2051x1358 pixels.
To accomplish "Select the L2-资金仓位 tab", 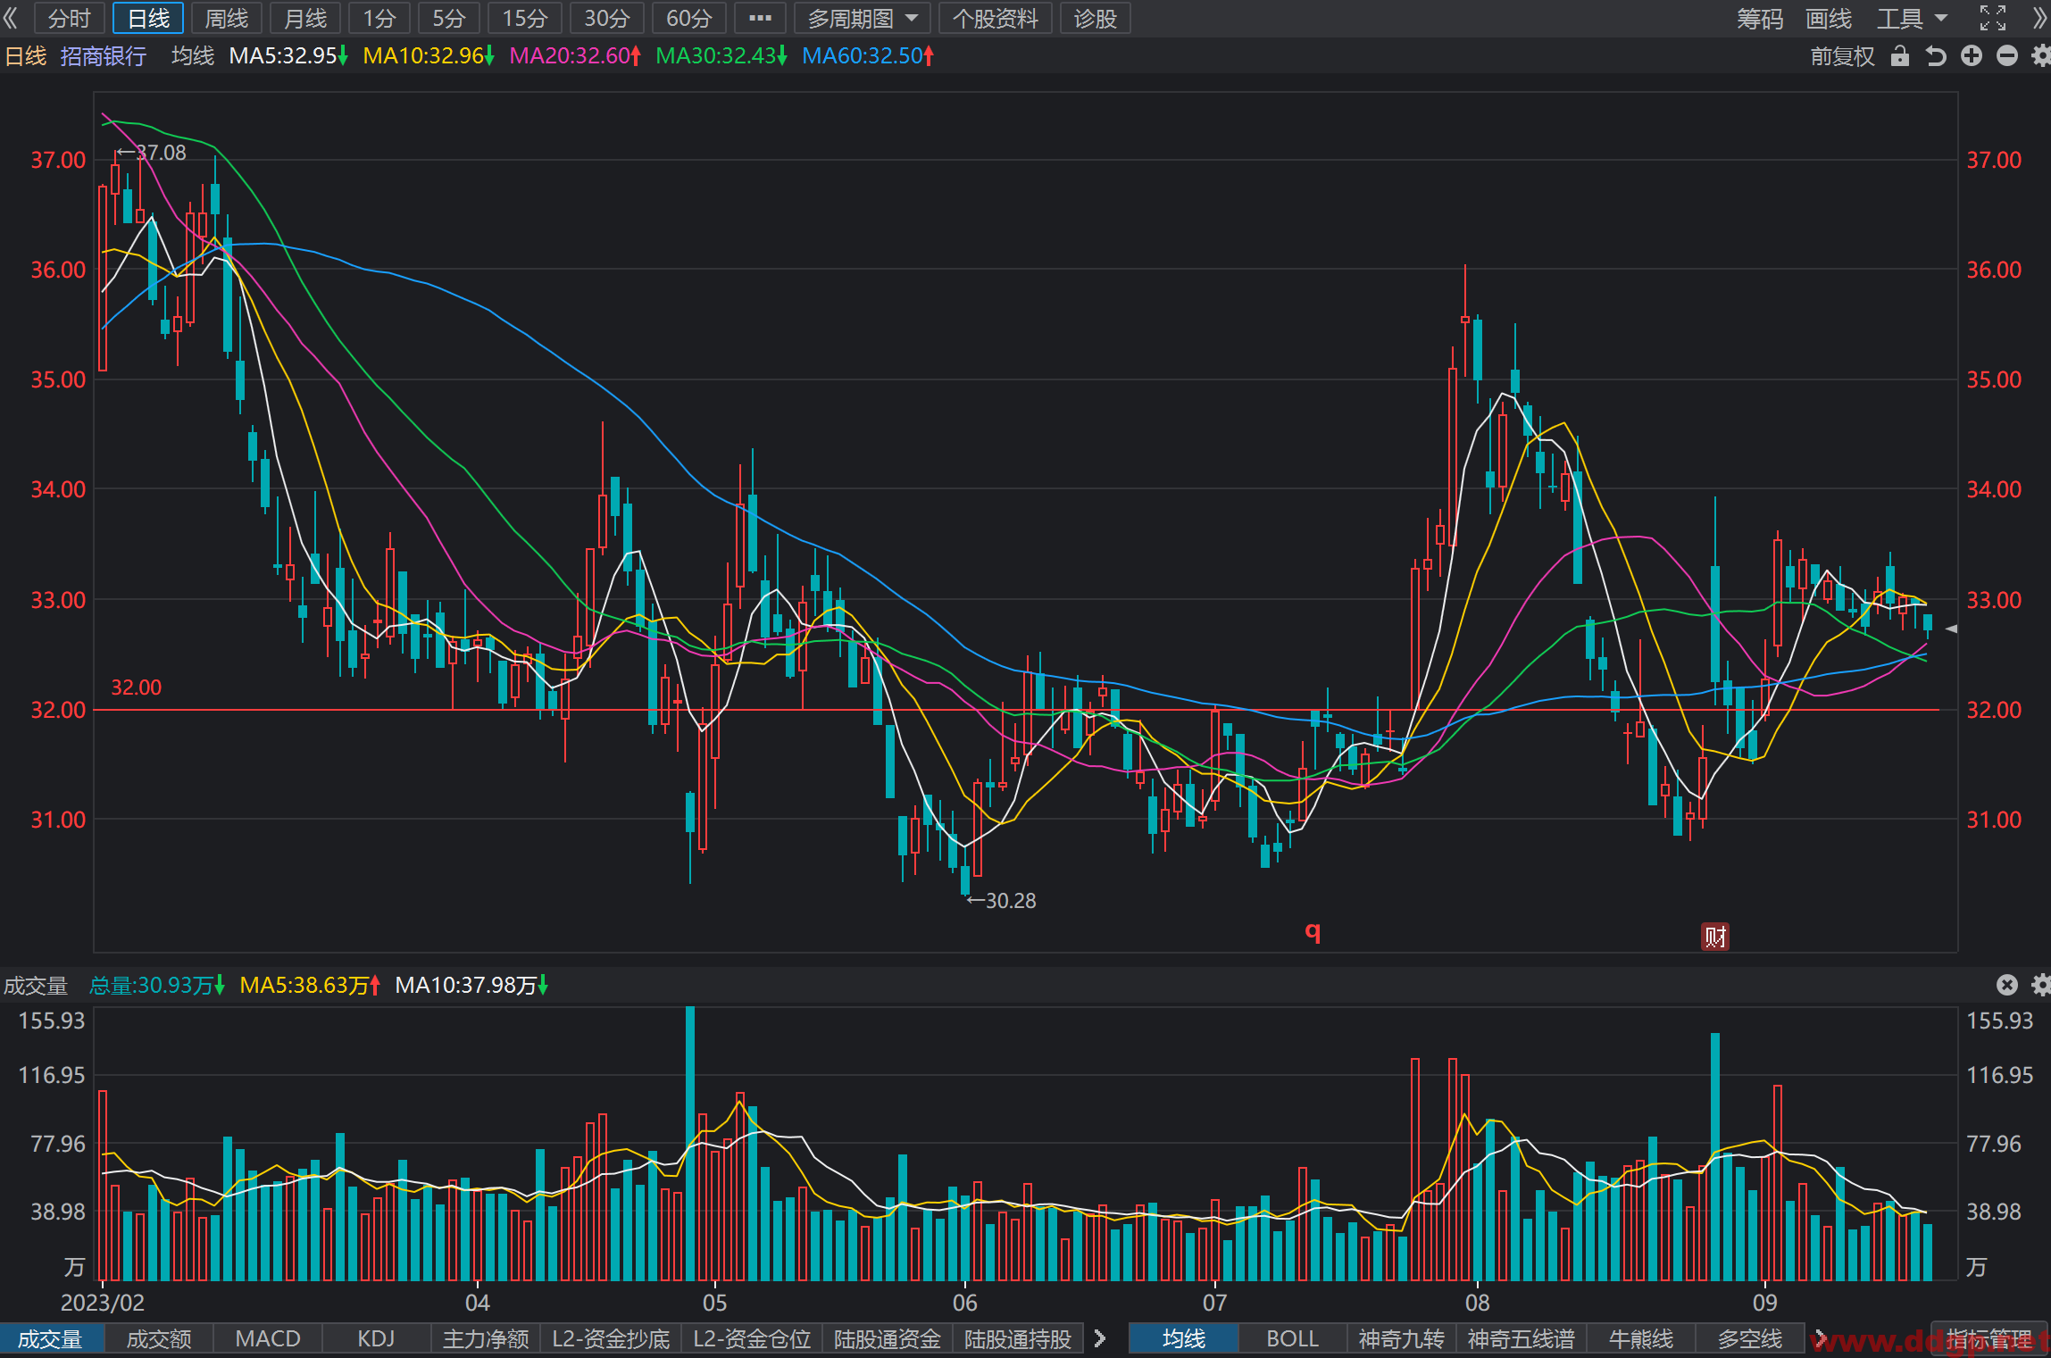I will coord(752,1339).
